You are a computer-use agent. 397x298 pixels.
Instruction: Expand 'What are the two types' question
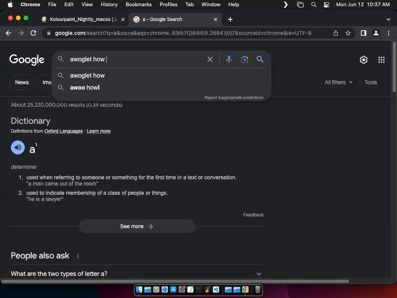pos(137,274)
